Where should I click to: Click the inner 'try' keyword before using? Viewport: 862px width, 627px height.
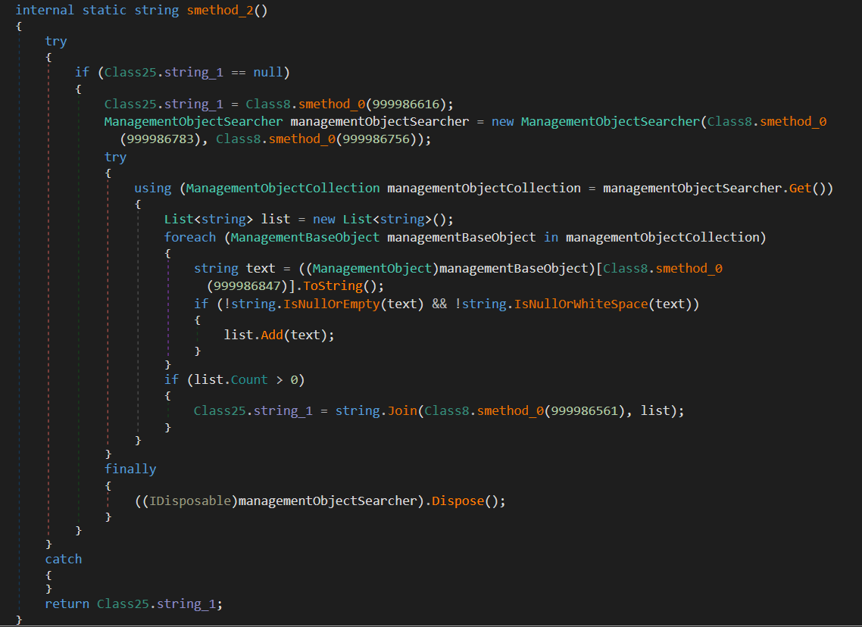(x=115, y=157)
